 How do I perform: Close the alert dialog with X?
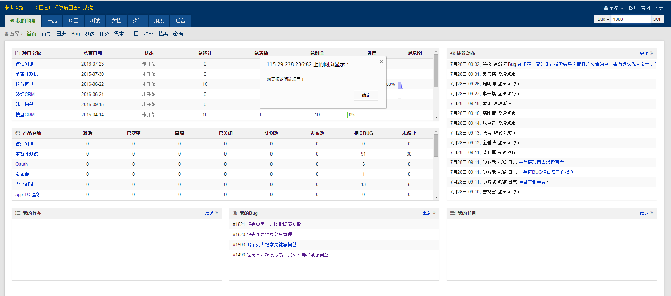tap(381, 62)
